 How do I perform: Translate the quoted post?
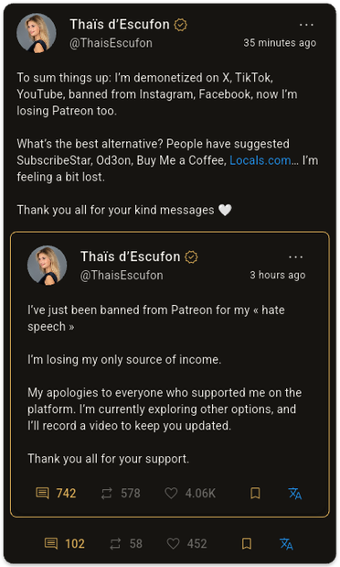295,493
